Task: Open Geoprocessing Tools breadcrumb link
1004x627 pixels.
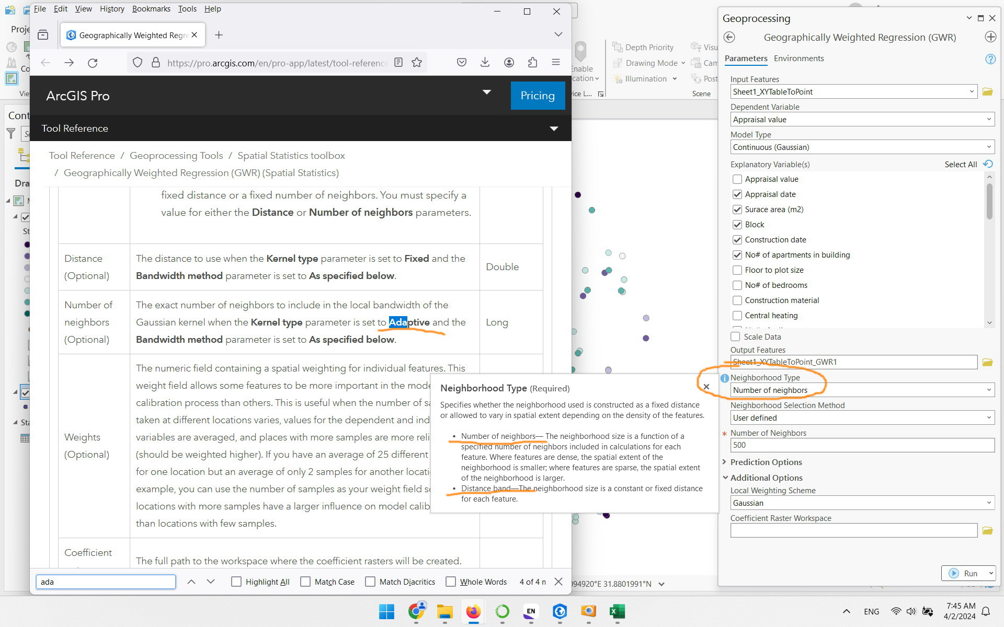Action: tap(176, 156)
